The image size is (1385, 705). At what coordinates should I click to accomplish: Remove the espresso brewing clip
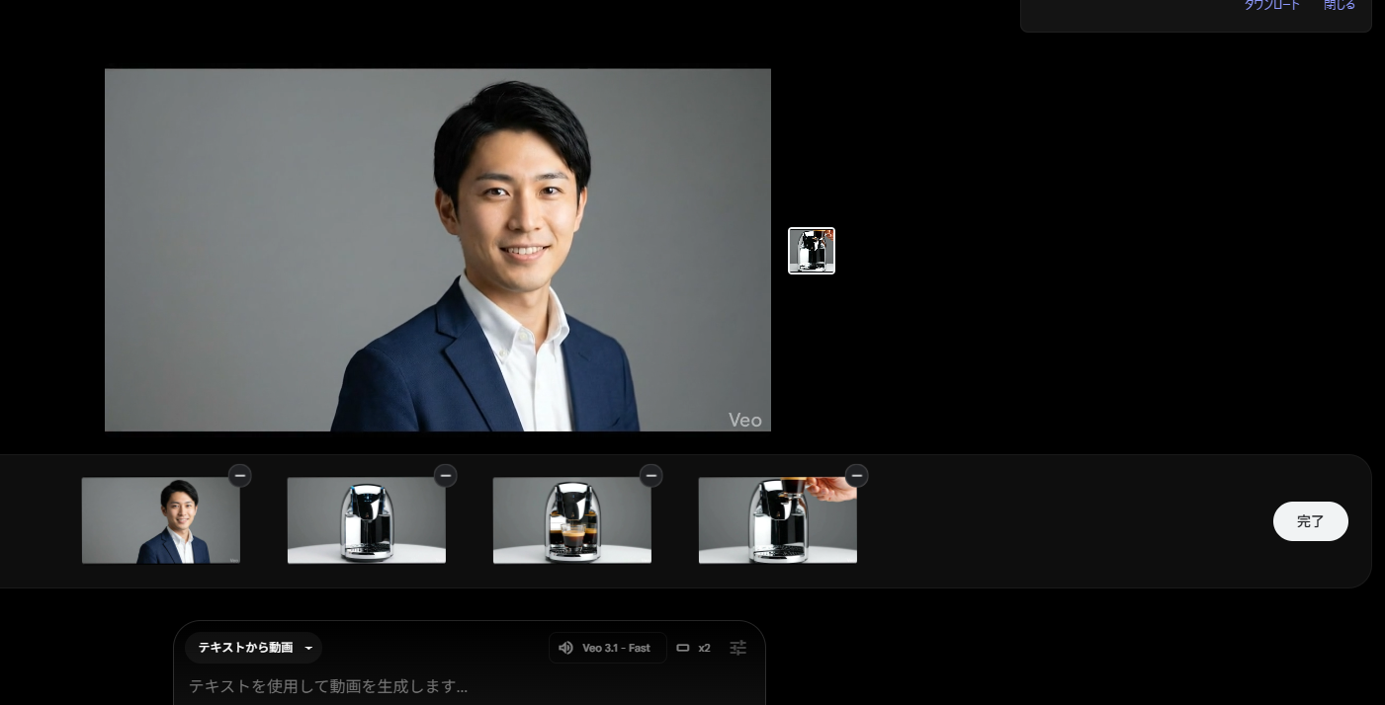[650, 476]
